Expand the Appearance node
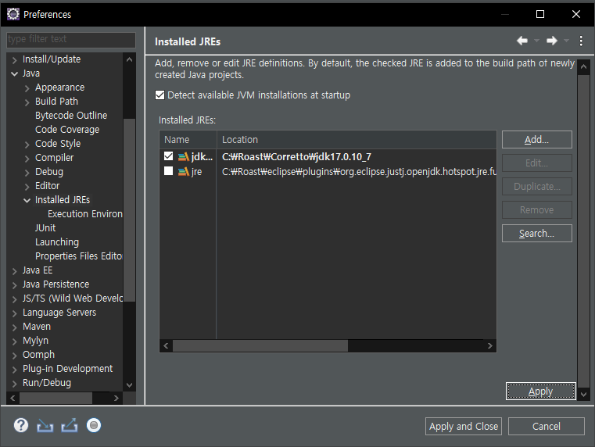This screenshot has height=447, width=595. [x=27, y=88]
